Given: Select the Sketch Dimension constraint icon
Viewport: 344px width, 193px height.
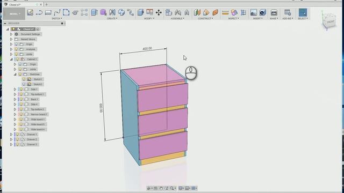Looking at the screenshot, I should pos(84,12).
